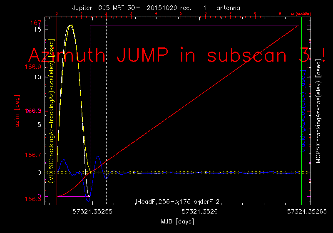Image resolution: width=333 pixels, height=233 pixels.
Task: Click the IHeadF 256->176 orderF annotation
Action: coord(178,202)
